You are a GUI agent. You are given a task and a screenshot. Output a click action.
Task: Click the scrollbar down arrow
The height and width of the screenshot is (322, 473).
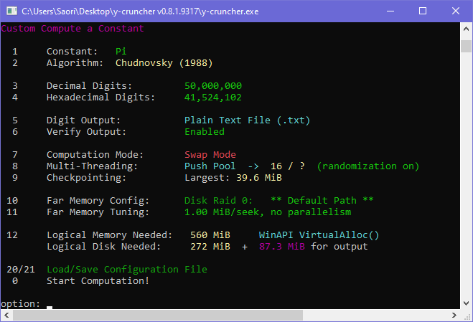(x=467, y=316)
